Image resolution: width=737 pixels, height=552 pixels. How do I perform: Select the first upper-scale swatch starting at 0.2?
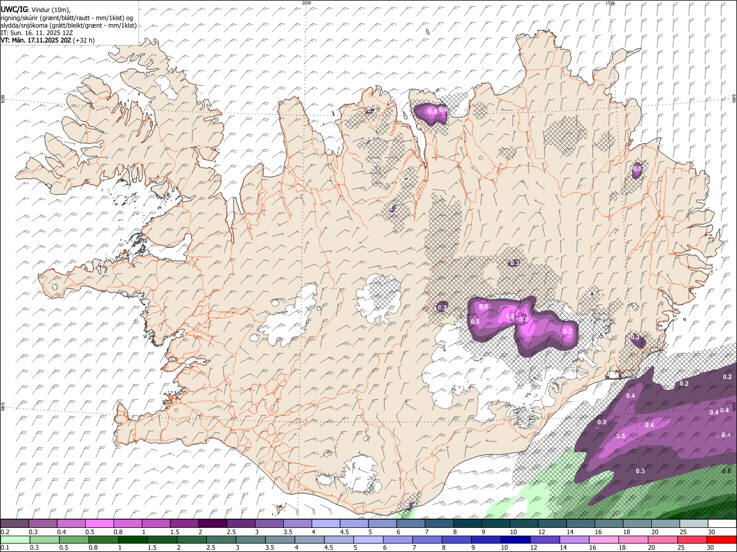tap(14, 524)
